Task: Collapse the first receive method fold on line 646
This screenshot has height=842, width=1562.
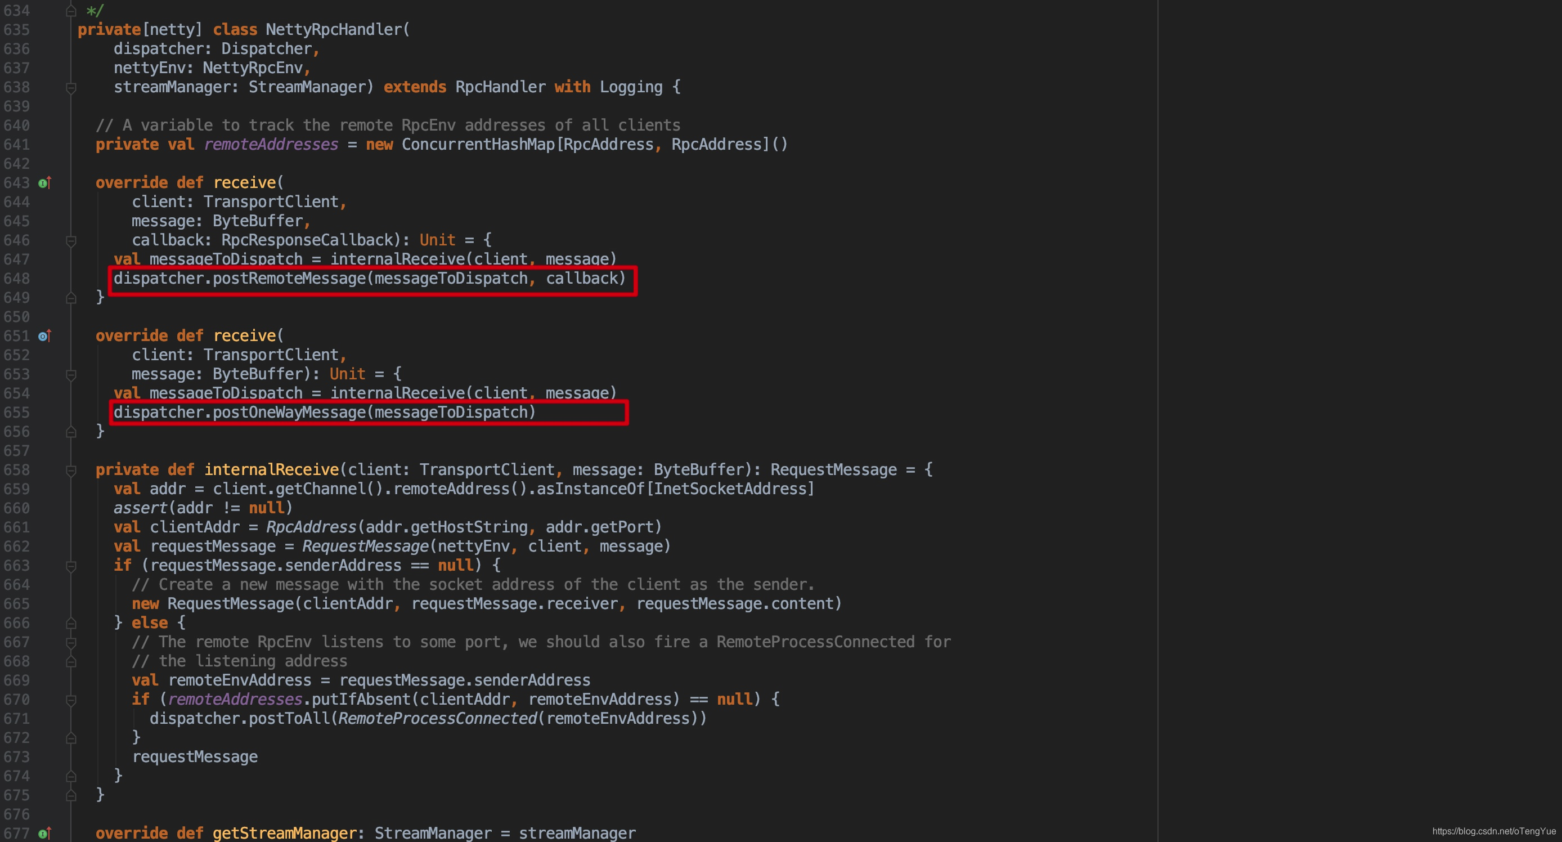Action: pyautogui.click(x=71, y=241)
